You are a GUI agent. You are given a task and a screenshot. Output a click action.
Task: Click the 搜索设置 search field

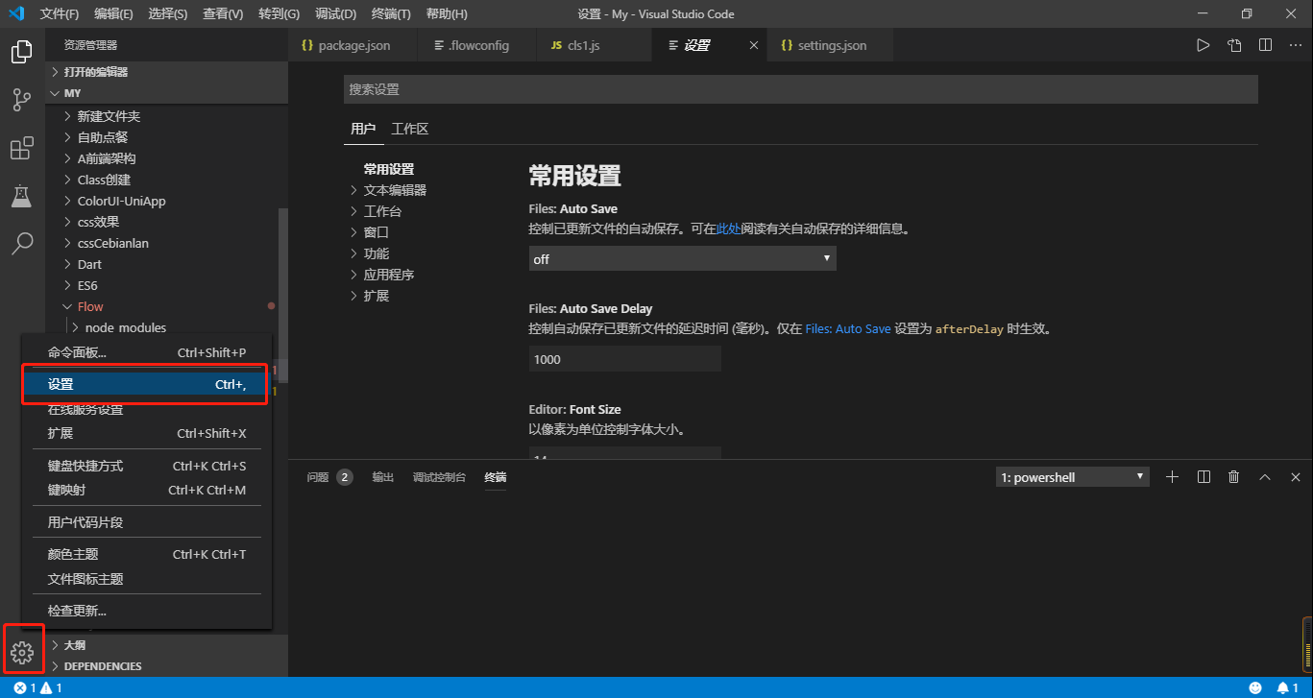pyautogui.click(x=800, y=89)
